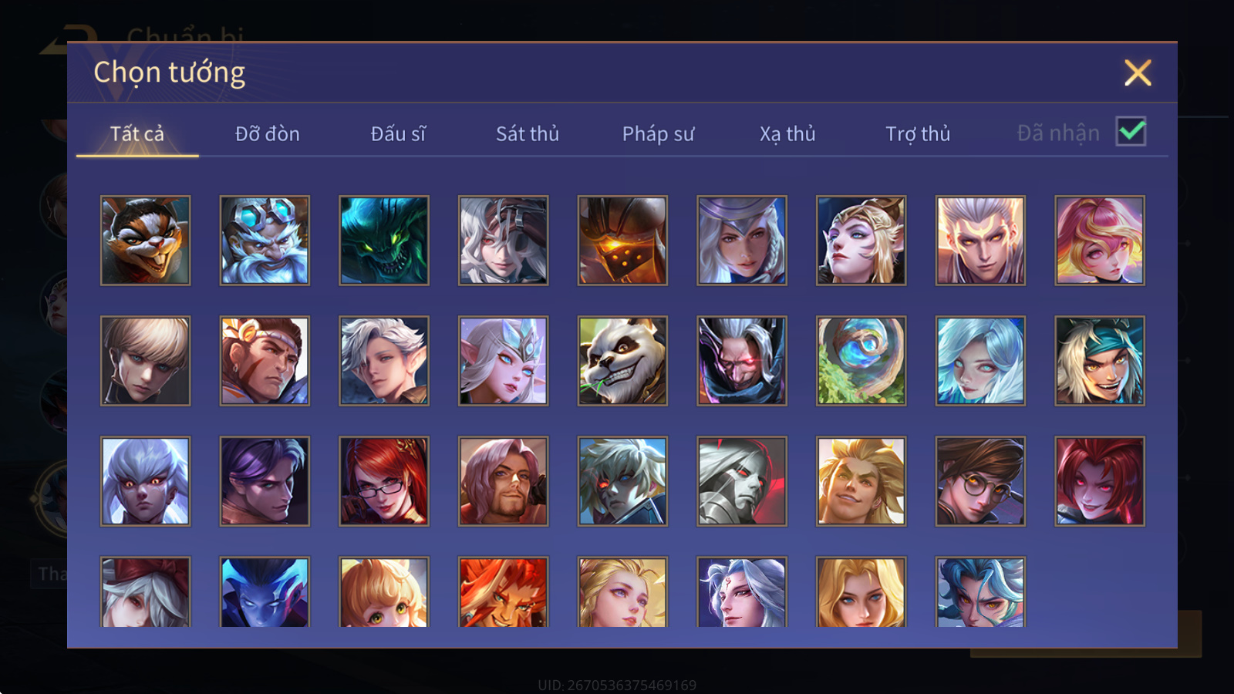Select the raccoon-fox hero portrait
Viewport: 1234px width, 694px height.
tap(145, 241)
